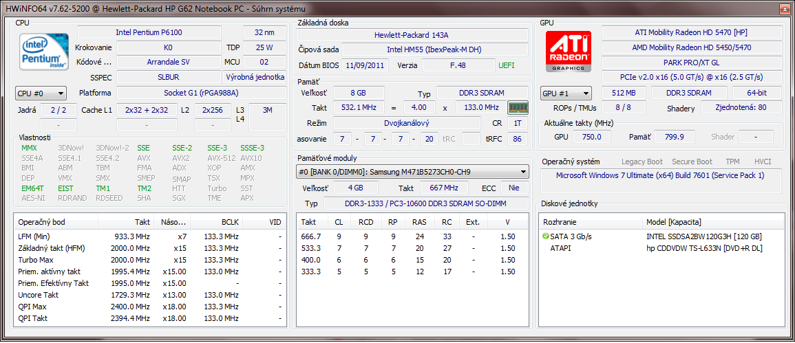Screen dimensions: 795x343
Task: Click the Arrandale SV codename value
Action: [169, 63]
